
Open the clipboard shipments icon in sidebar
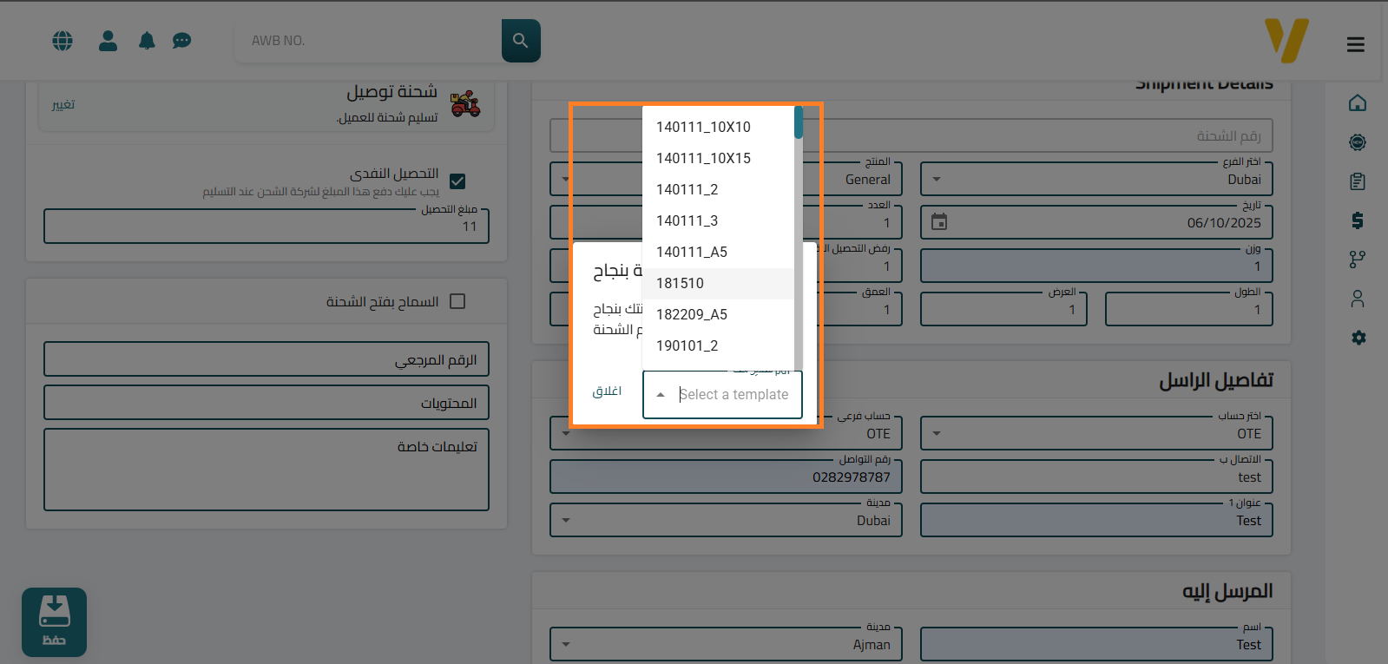1358,181
